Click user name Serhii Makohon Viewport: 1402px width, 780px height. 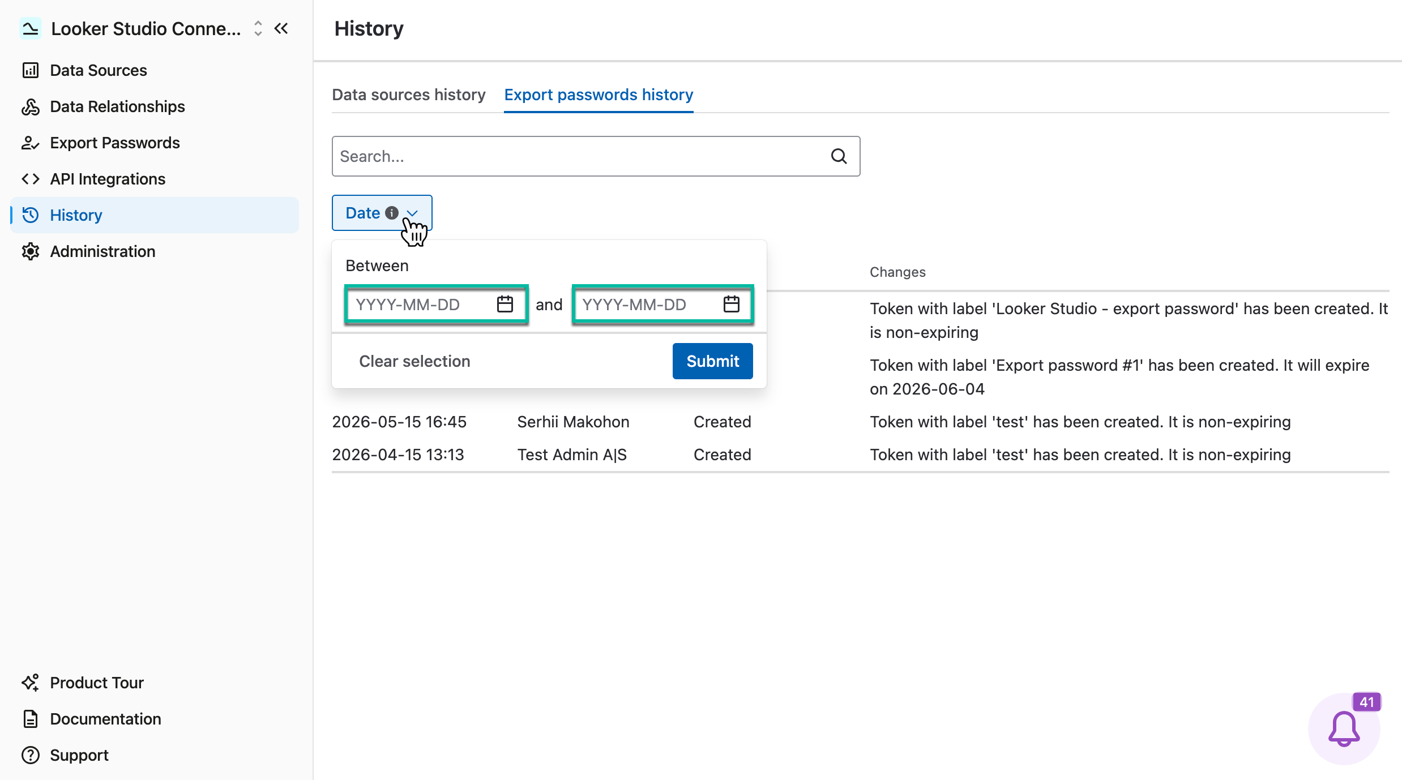click(573, 422)
